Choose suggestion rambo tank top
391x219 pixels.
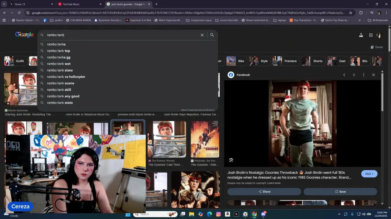128,51
